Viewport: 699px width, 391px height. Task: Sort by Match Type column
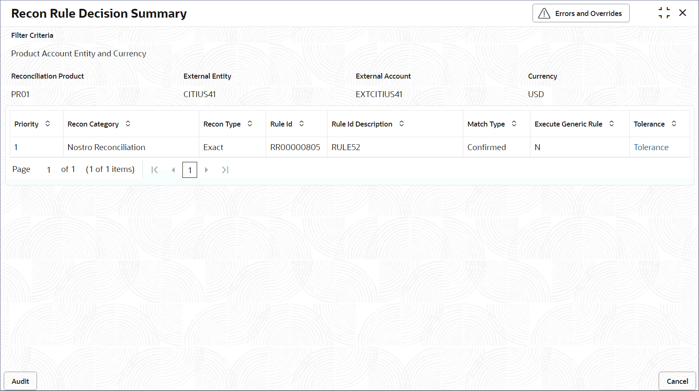click(x=514, y=124)
